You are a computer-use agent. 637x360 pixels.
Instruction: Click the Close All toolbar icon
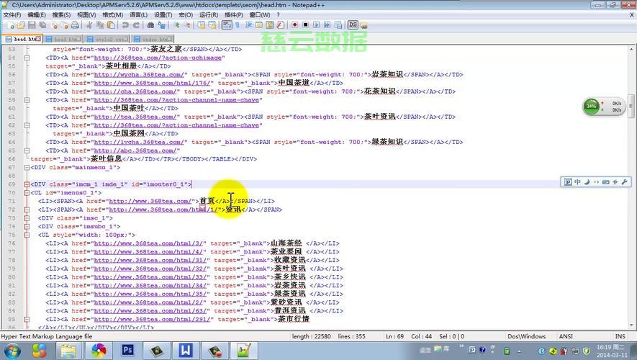click(64, 25)
